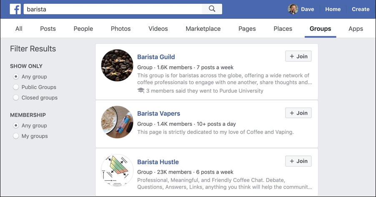Click the Facebook logo icon
376x197 pixels.
(x=15, y=9)
